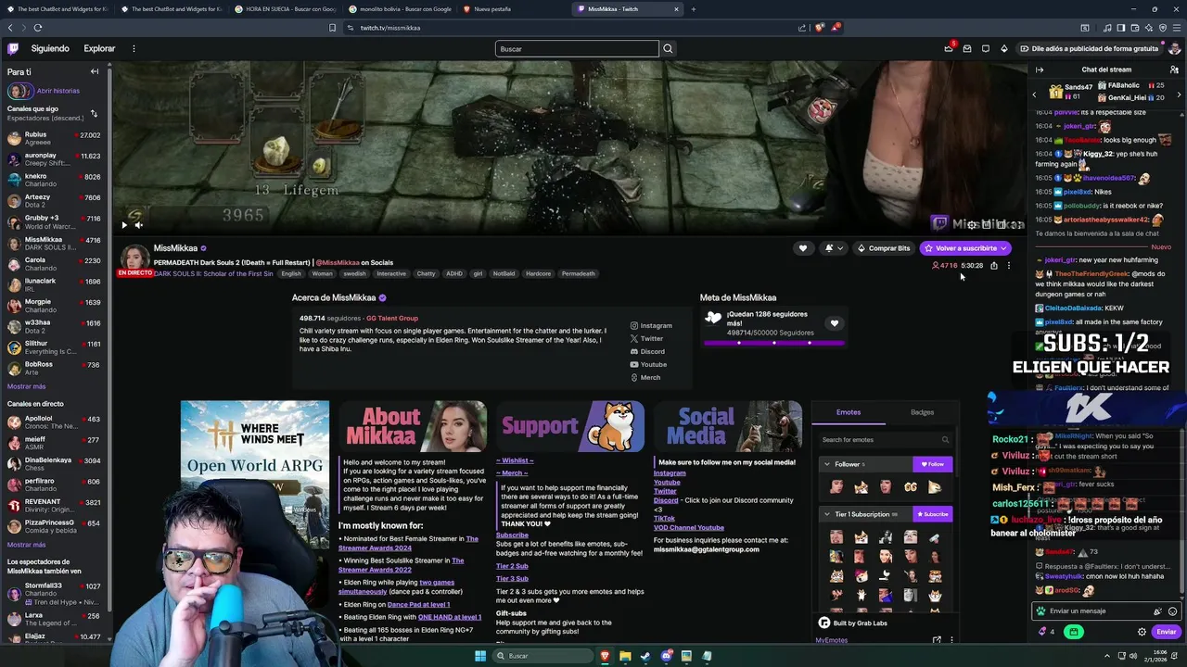Screen dimensions: 1187x667
Task: Open the Discord social link
Action: (647, 352)
